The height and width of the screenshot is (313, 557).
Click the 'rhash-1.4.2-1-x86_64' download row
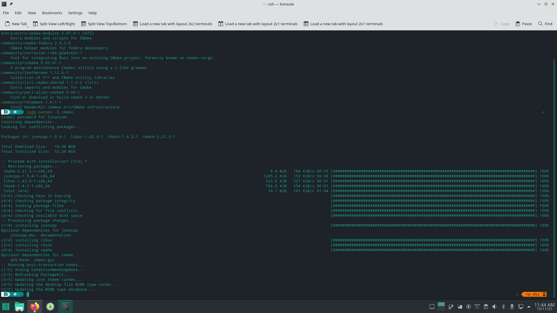(276, 186)
